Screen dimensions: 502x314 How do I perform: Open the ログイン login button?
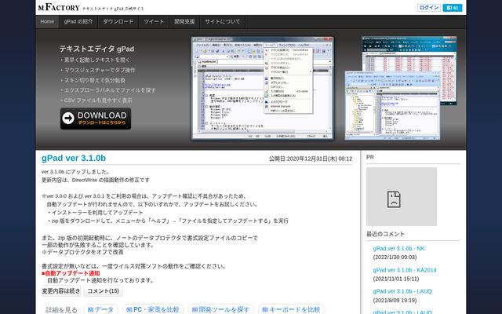[x=429, y=8]
